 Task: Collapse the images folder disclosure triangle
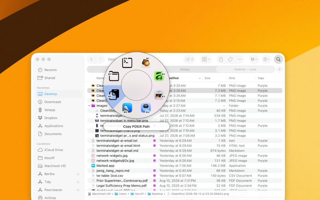coord(89,106)
